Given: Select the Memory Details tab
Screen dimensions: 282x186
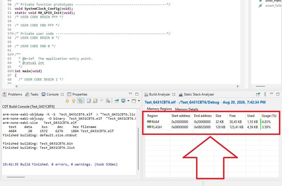Looking at the screenshot, I should [x=187, y=109].
